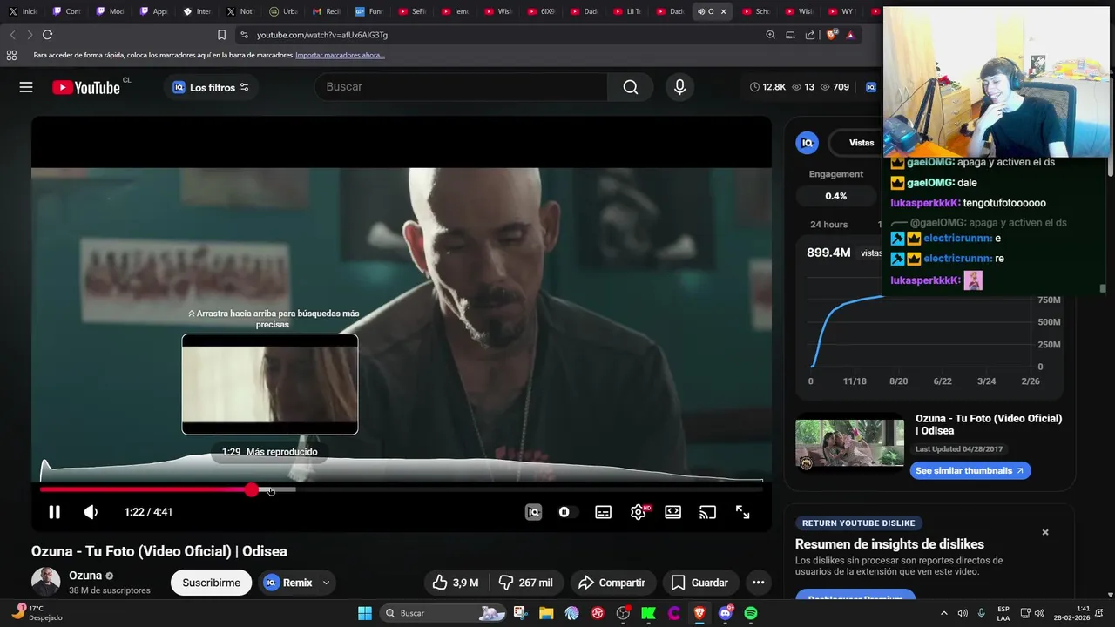
Task: Click the 24 hours label in vidIQ
Action: 828,225
